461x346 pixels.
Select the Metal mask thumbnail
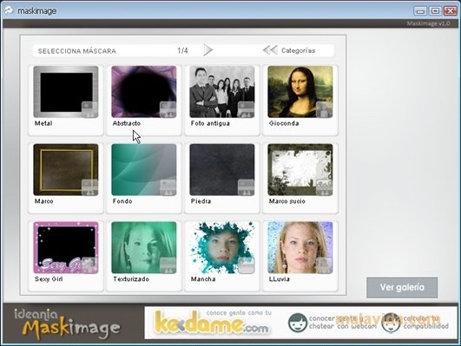(x=66, y=92)
